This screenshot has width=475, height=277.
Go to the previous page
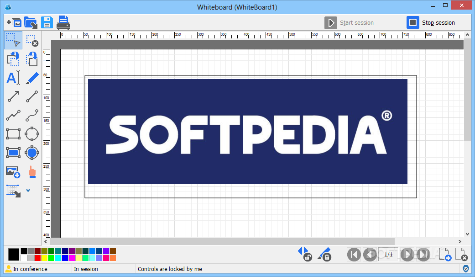pos(370,254)
